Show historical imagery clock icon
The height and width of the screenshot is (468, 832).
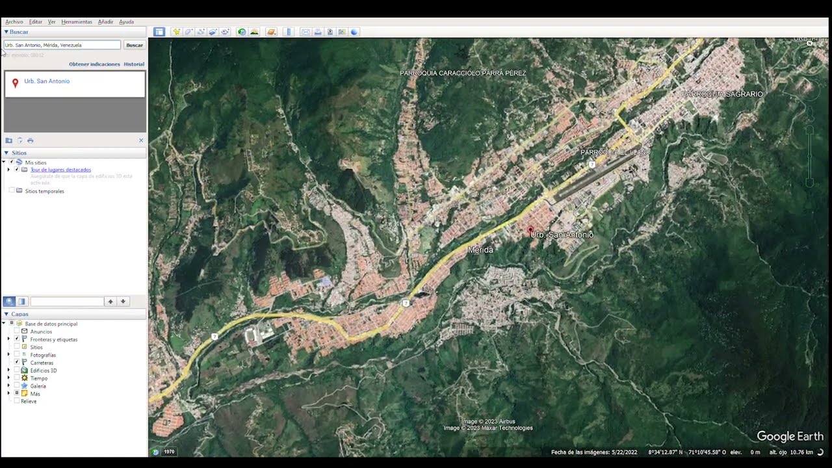click(242, 32)
